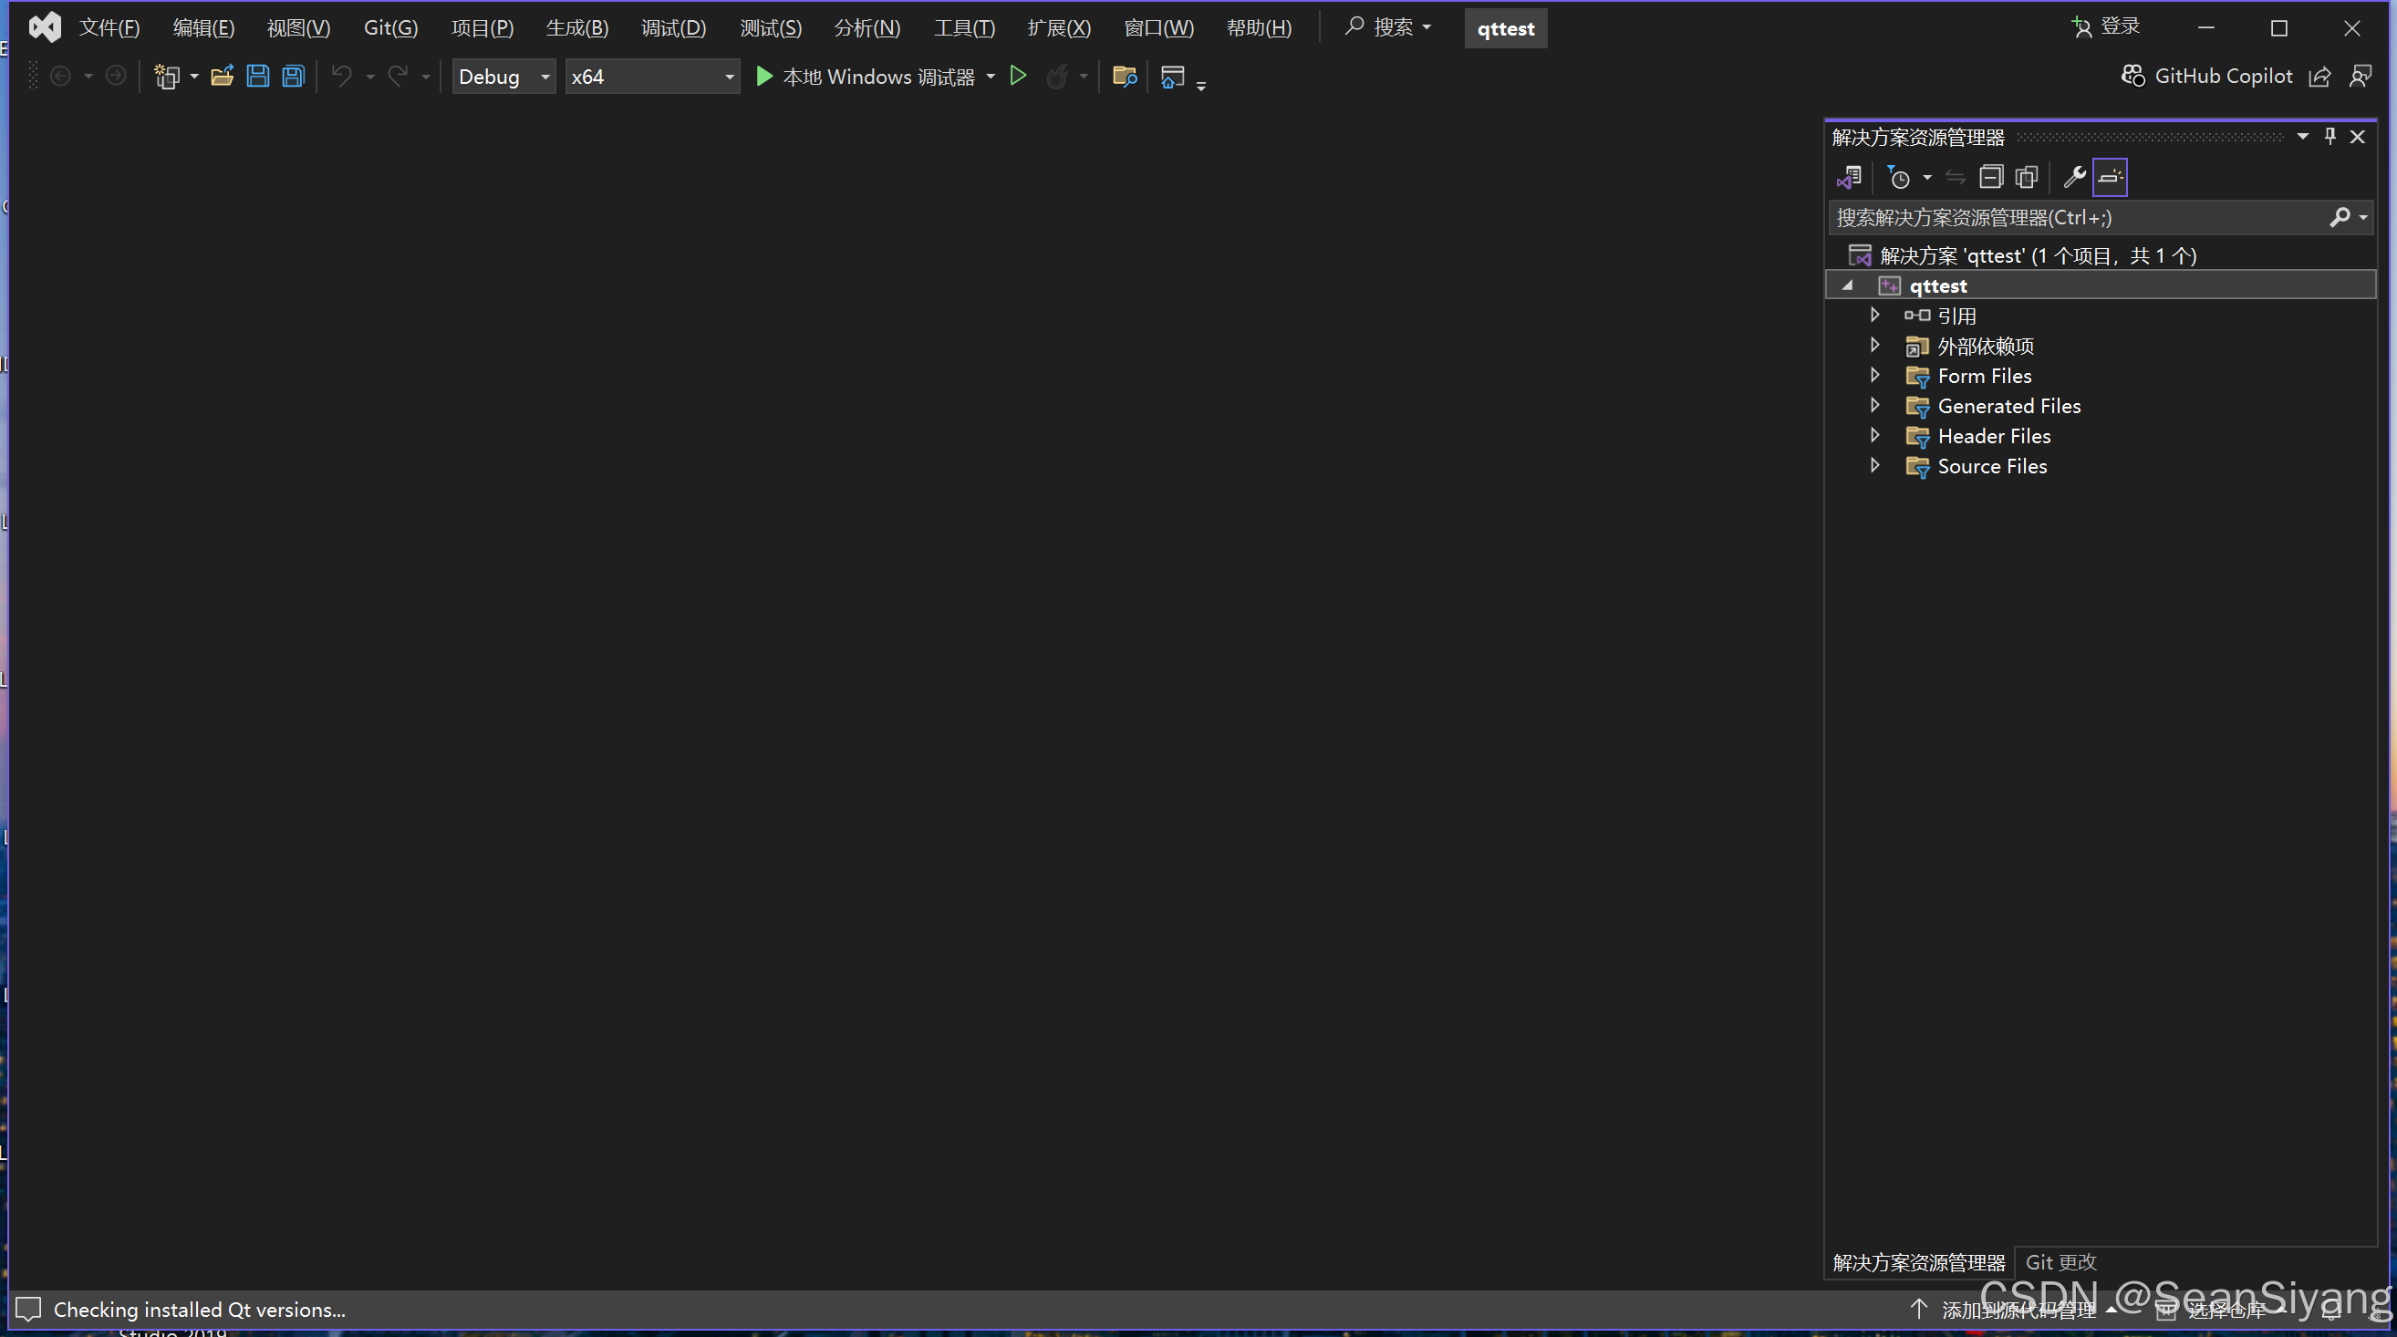The height and width of the screenshot is (1337, 2397).
Task: Click the Solution Explorer home window icon
Action: point(1171,77)
